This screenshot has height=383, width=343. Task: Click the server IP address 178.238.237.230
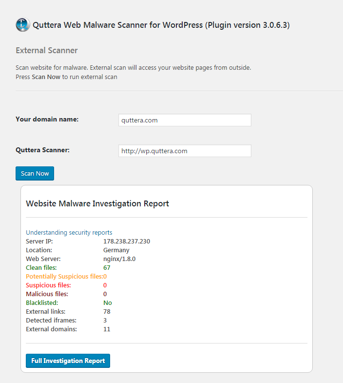pyautogui.click(x=127, y=241)
